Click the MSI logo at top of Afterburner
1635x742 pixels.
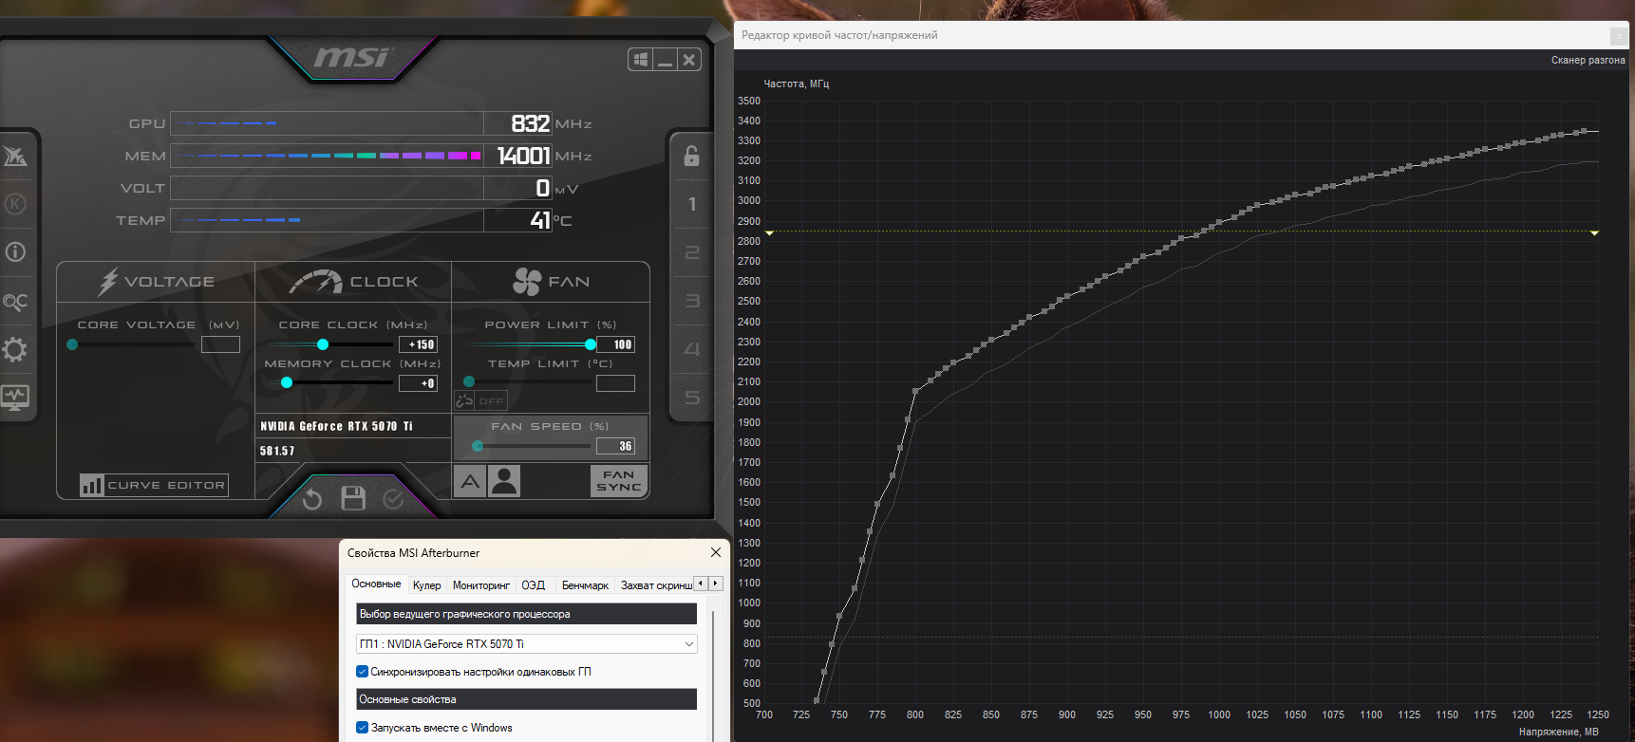pos(352,58)
